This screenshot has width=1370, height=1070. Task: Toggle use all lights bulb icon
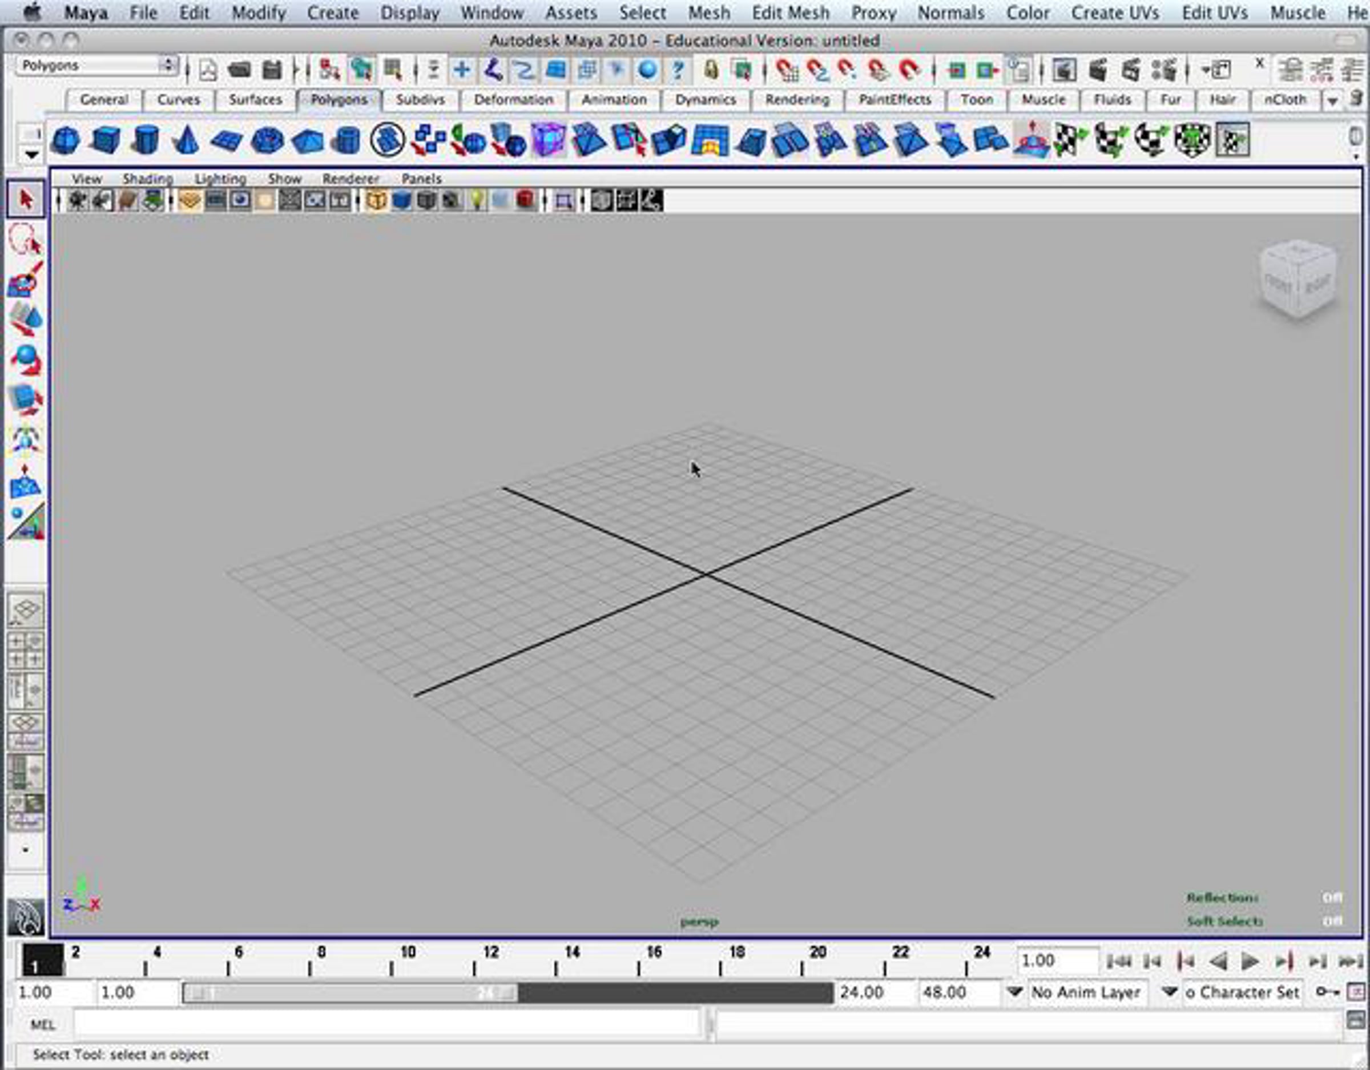click(x=477, y=201)
